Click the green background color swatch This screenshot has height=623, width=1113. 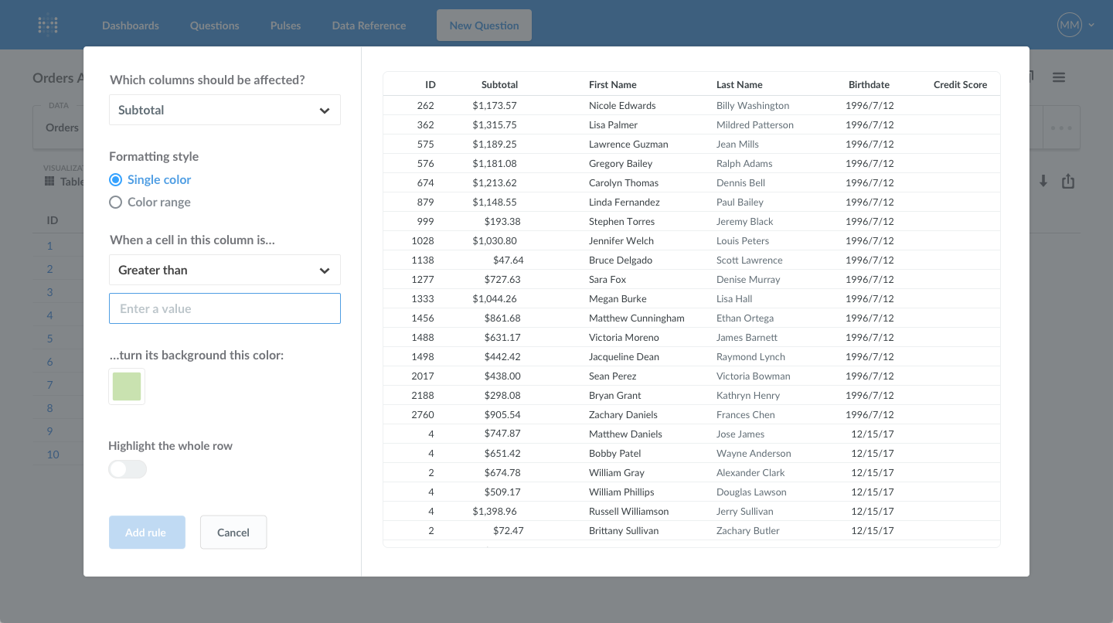[x=127, y=386]
